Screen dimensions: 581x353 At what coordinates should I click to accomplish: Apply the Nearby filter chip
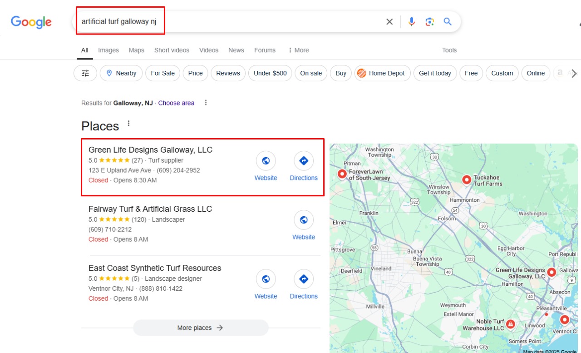click(121, 73)
